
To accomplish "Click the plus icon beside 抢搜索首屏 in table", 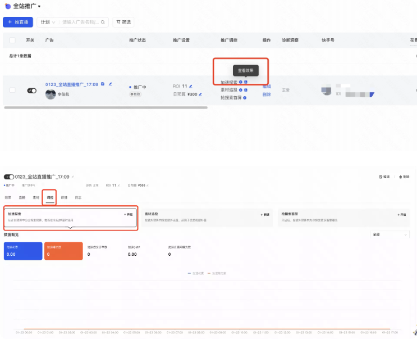I will tap(245, 98).
